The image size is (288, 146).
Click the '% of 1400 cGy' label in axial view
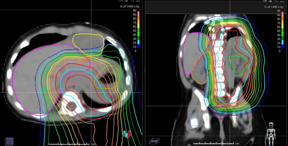click(130, 6)
